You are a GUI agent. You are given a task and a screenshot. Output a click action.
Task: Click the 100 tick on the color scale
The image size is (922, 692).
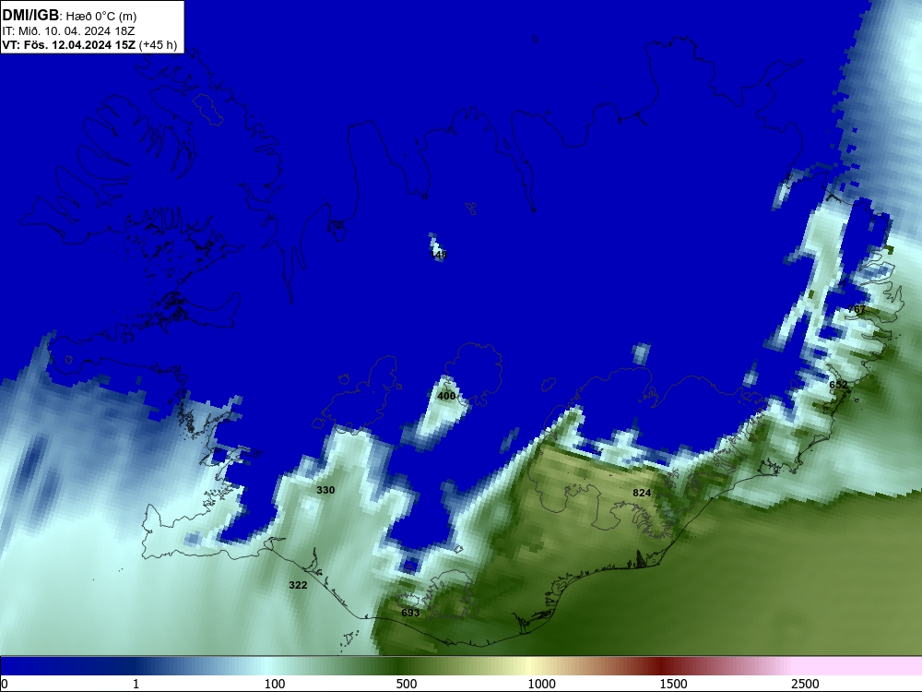pyautogui.click(x=275, y=684)
